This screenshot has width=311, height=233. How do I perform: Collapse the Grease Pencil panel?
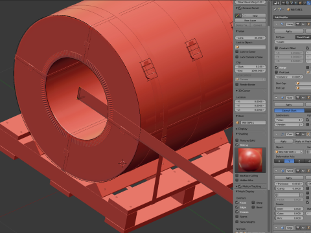tap(236, 8)
